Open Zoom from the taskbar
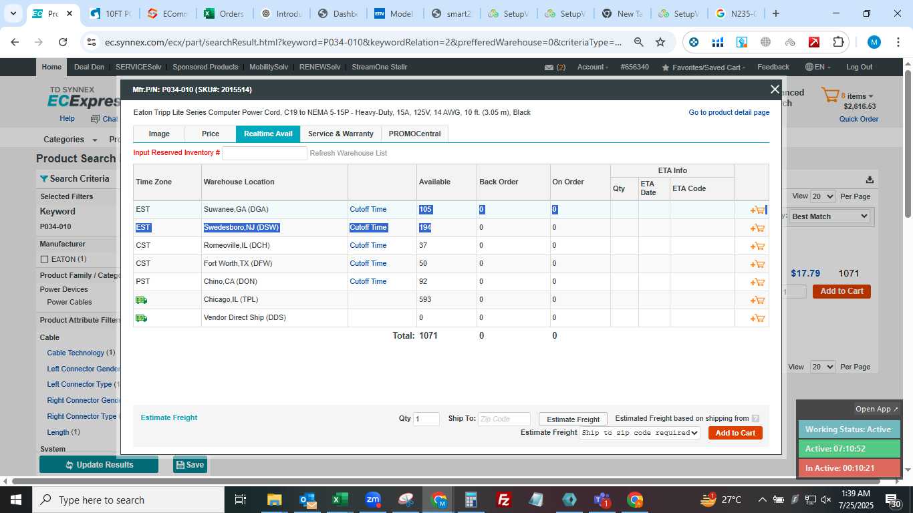This screenshot has height=513, width=913. [373, 500]
